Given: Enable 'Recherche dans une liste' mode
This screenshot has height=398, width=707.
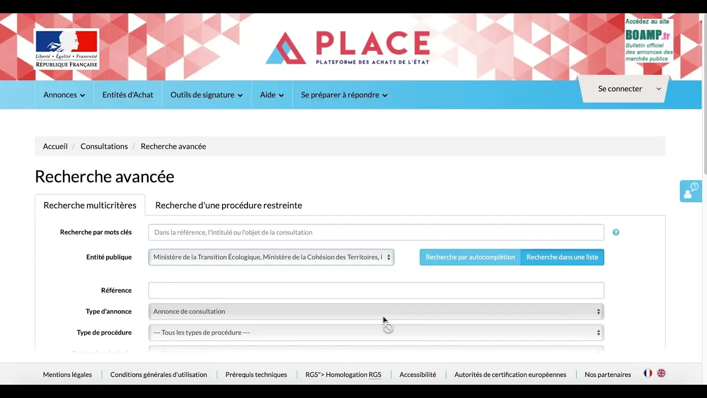Looking at the screenshot, I should click(562, 257).
